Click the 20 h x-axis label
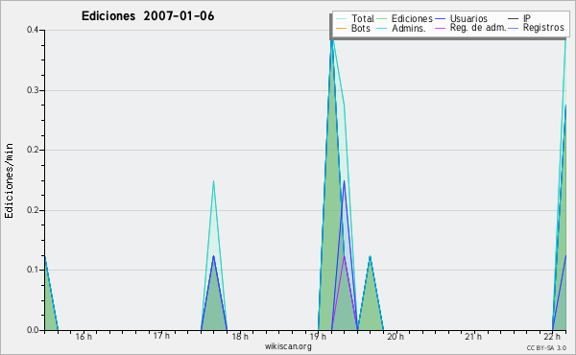The width and height of the screenshot is (576, 355). 396,337
